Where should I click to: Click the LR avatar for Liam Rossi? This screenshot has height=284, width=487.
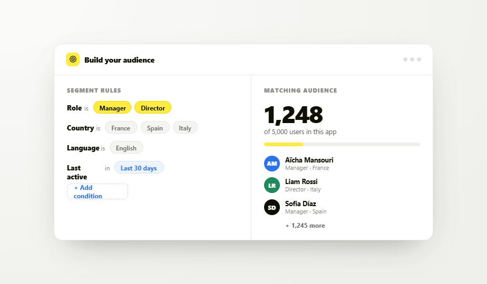pyautogui.click(x=272, y=185)
